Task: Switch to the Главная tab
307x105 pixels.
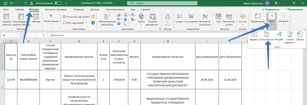Action: coord(19,9)
